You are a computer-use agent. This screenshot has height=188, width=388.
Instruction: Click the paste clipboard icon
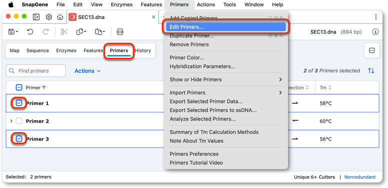[x=98, y=31]
